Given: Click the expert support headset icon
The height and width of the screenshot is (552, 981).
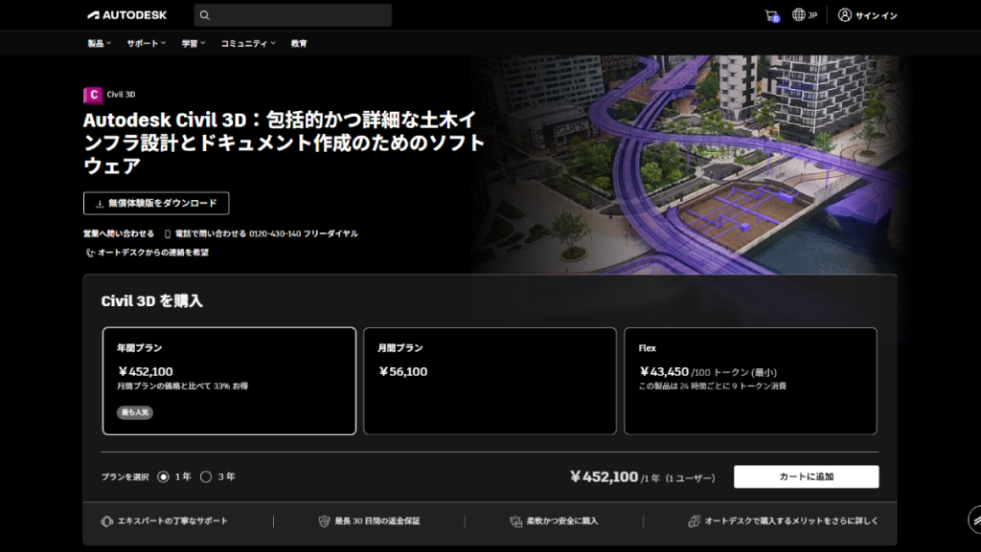Looking at the screenshot, I should [x=107, y=521].
